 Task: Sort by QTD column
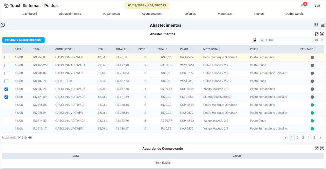[x=102, y=49]
